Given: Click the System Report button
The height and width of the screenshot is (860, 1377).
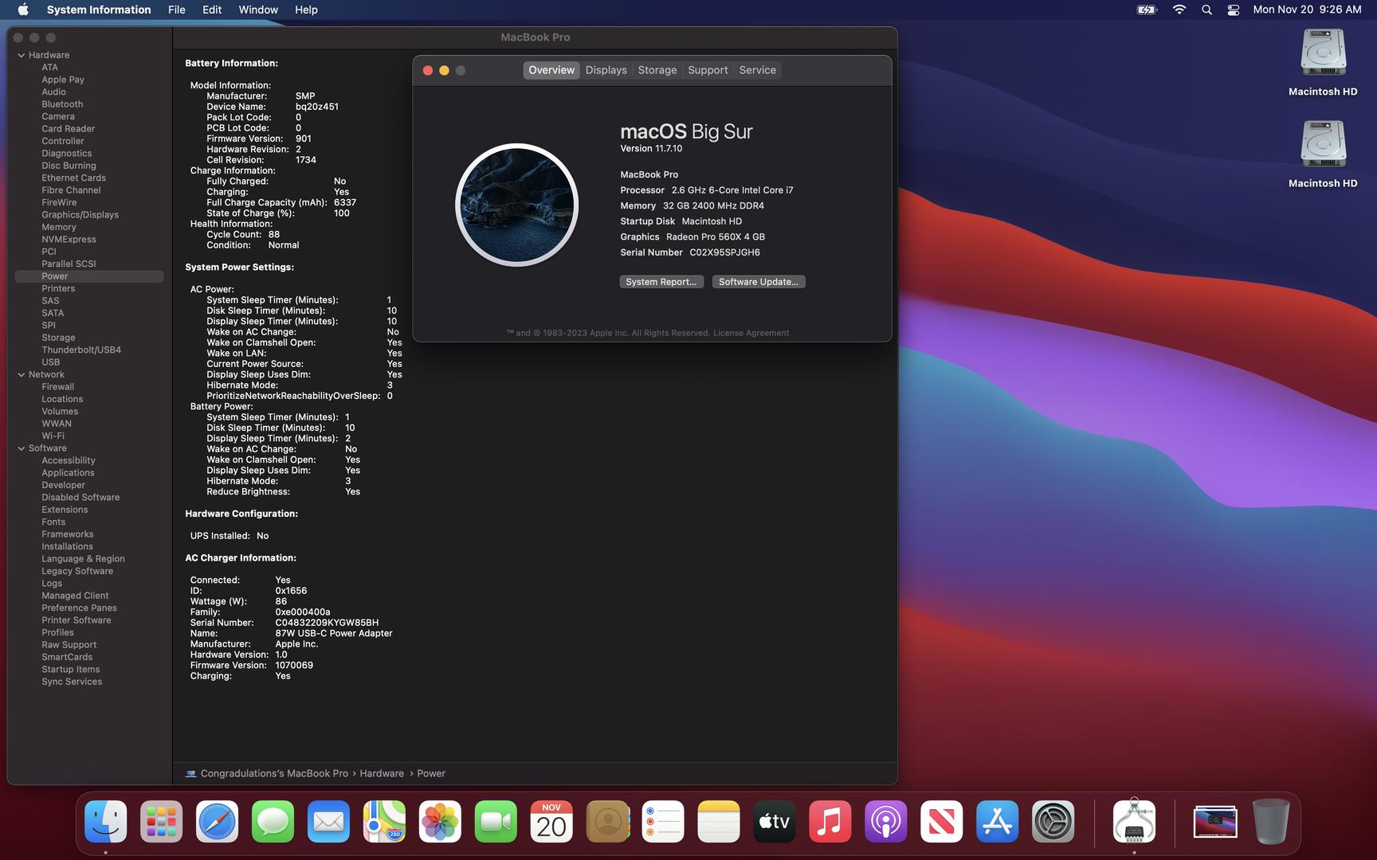Looking at the screenshot, I should tap(661, 281).
